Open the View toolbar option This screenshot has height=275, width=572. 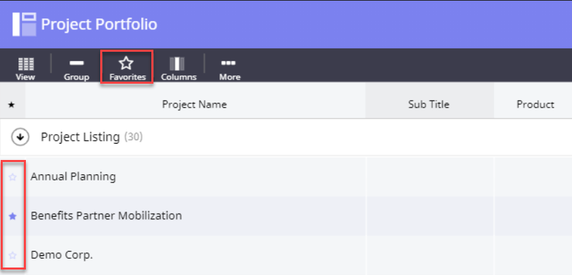tap(26, 68)
